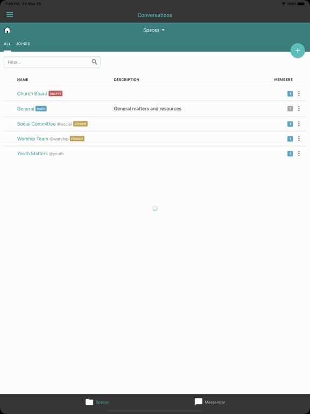Image resolution: width=310 pixels, height=414 pixels.
Task: Click Social Committee member count badge
Action: click(x=290, y=124)
